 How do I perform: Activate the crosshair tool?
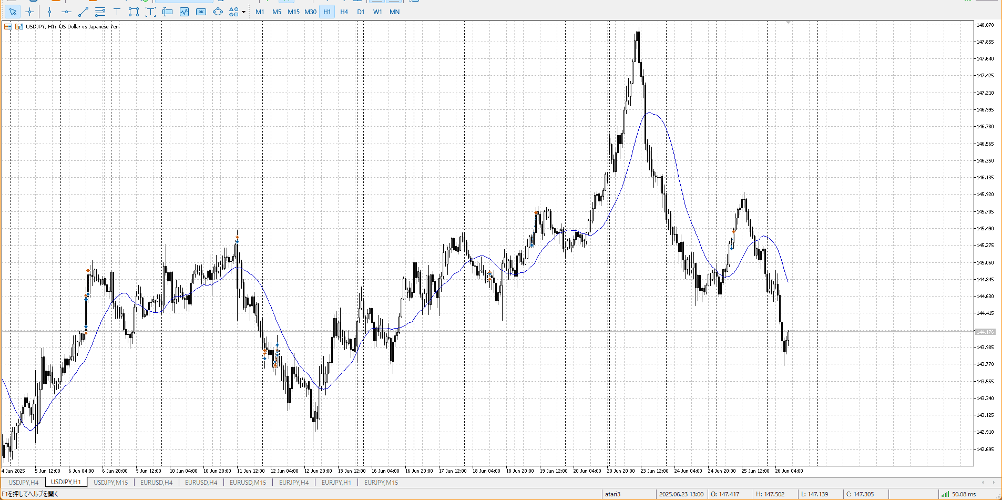(x=30, y=12)
